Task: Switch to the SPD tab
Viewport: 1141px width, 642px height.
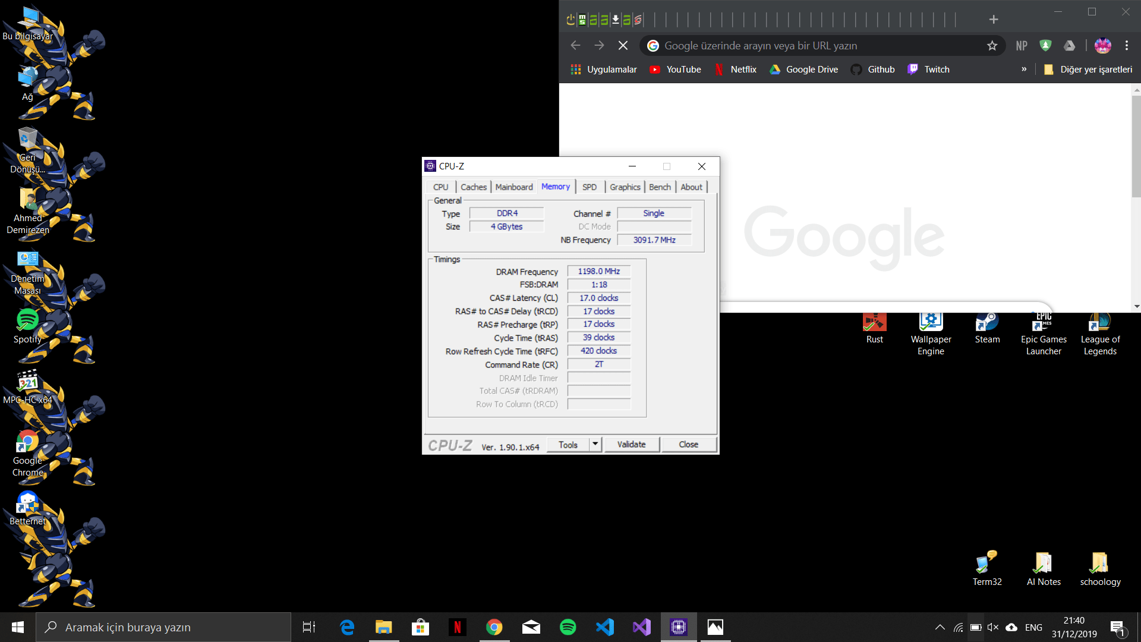Action: [589, 187]
